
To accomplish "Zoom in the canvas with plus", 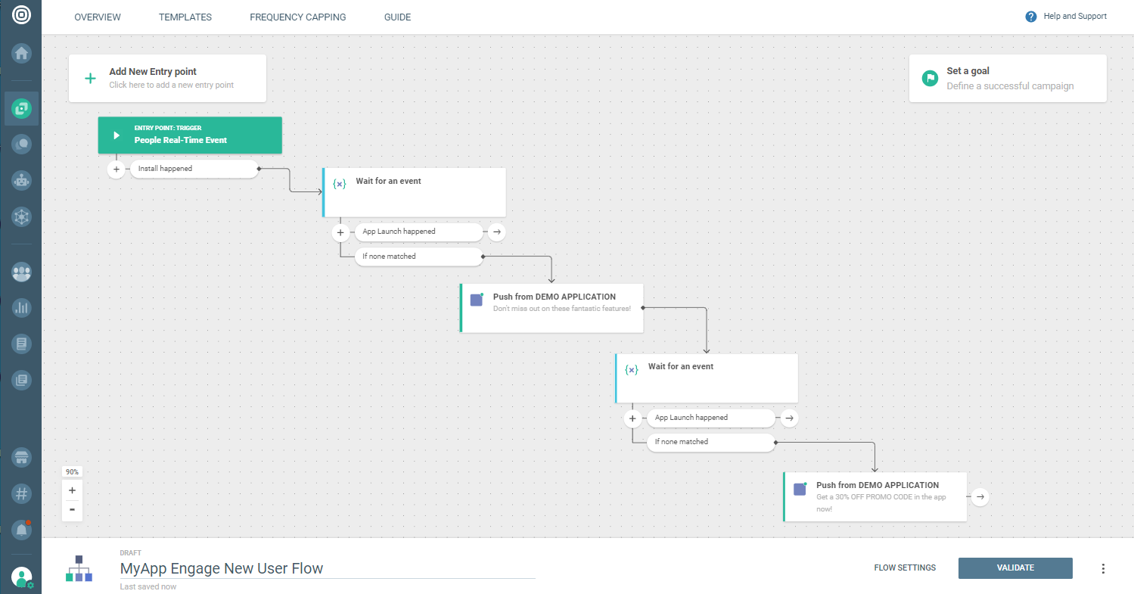I will pyautogui.click(x=73, y=490).
